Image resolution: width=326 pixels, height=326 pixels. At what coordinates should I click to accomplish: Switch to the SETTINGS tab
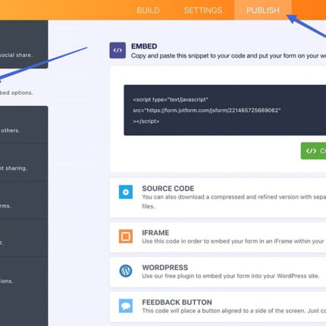pos(203,10)
